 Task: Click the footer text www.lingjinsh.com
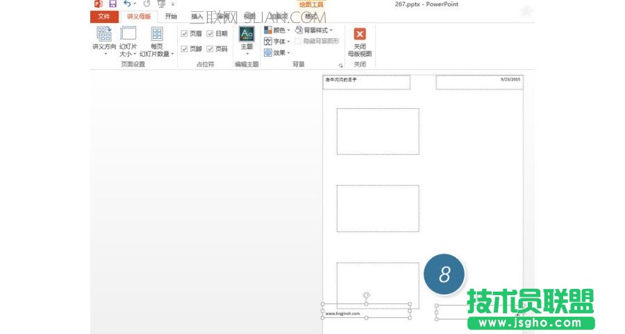point(342,314)
